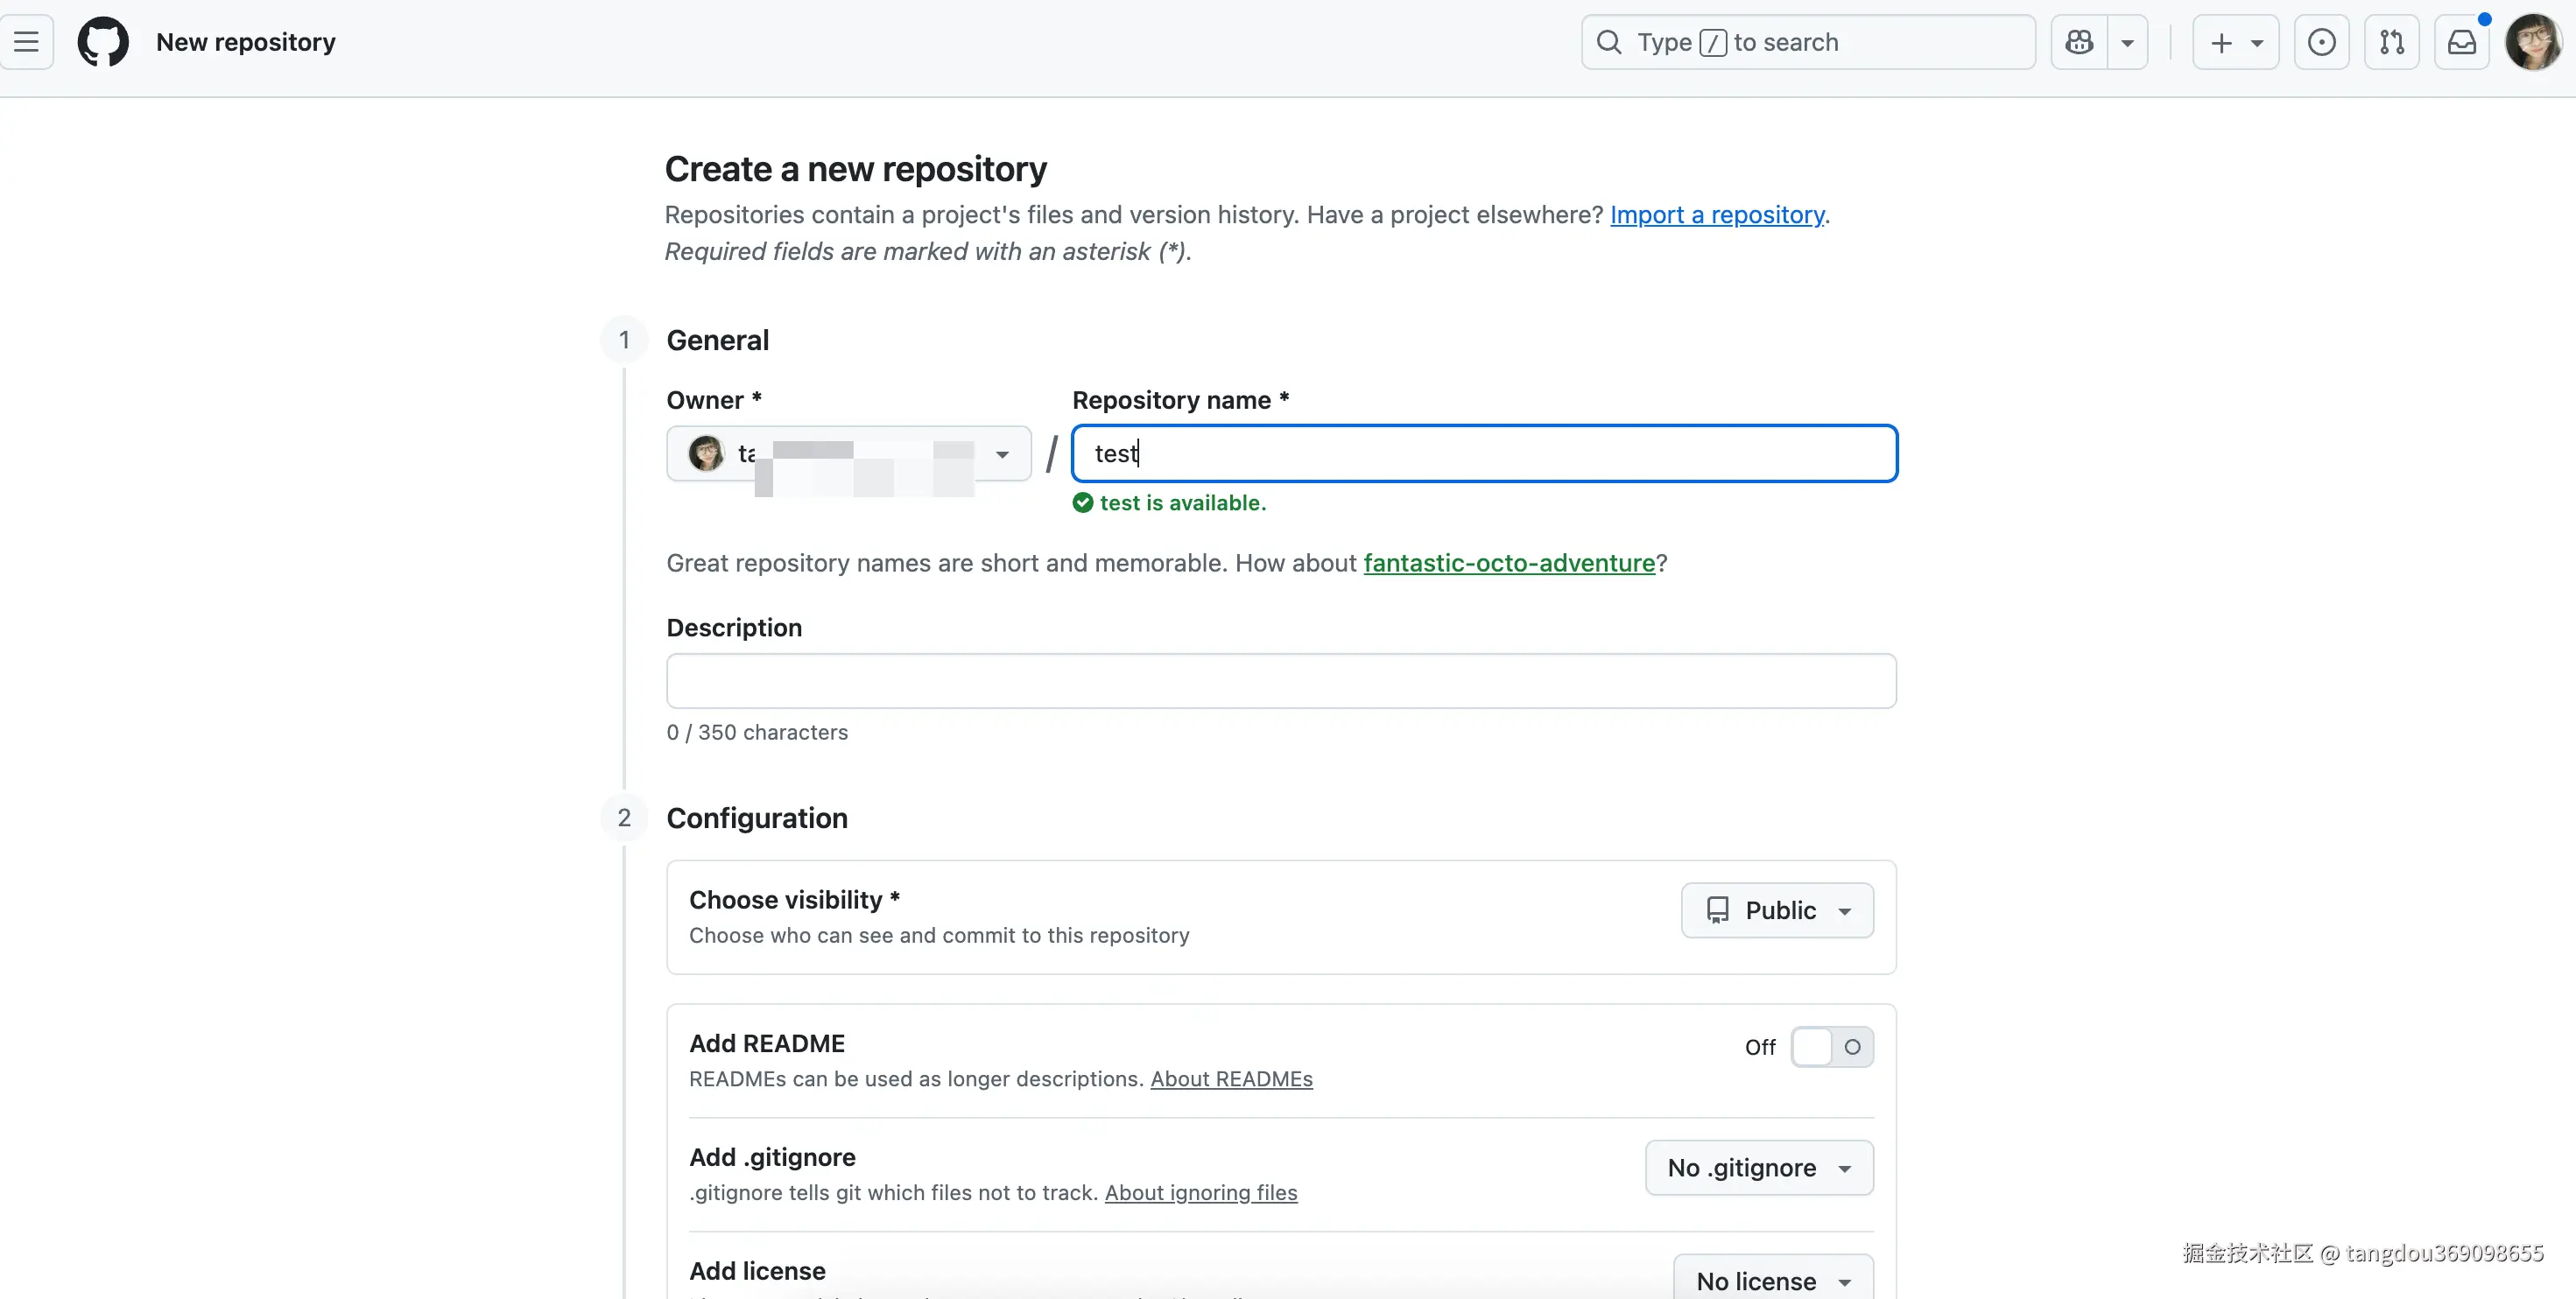
Task: Open the Pull requests icon
Action: tap(2391, 42)
